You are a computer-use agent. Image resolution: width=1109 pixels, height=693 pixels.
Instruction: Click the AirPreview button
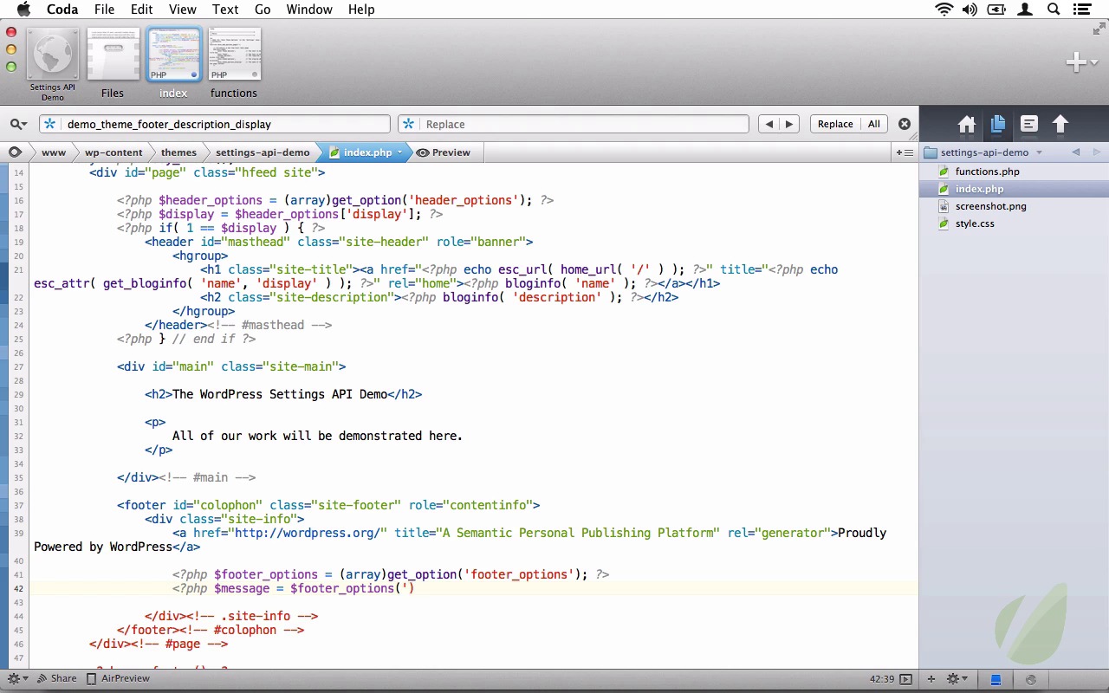119,678
